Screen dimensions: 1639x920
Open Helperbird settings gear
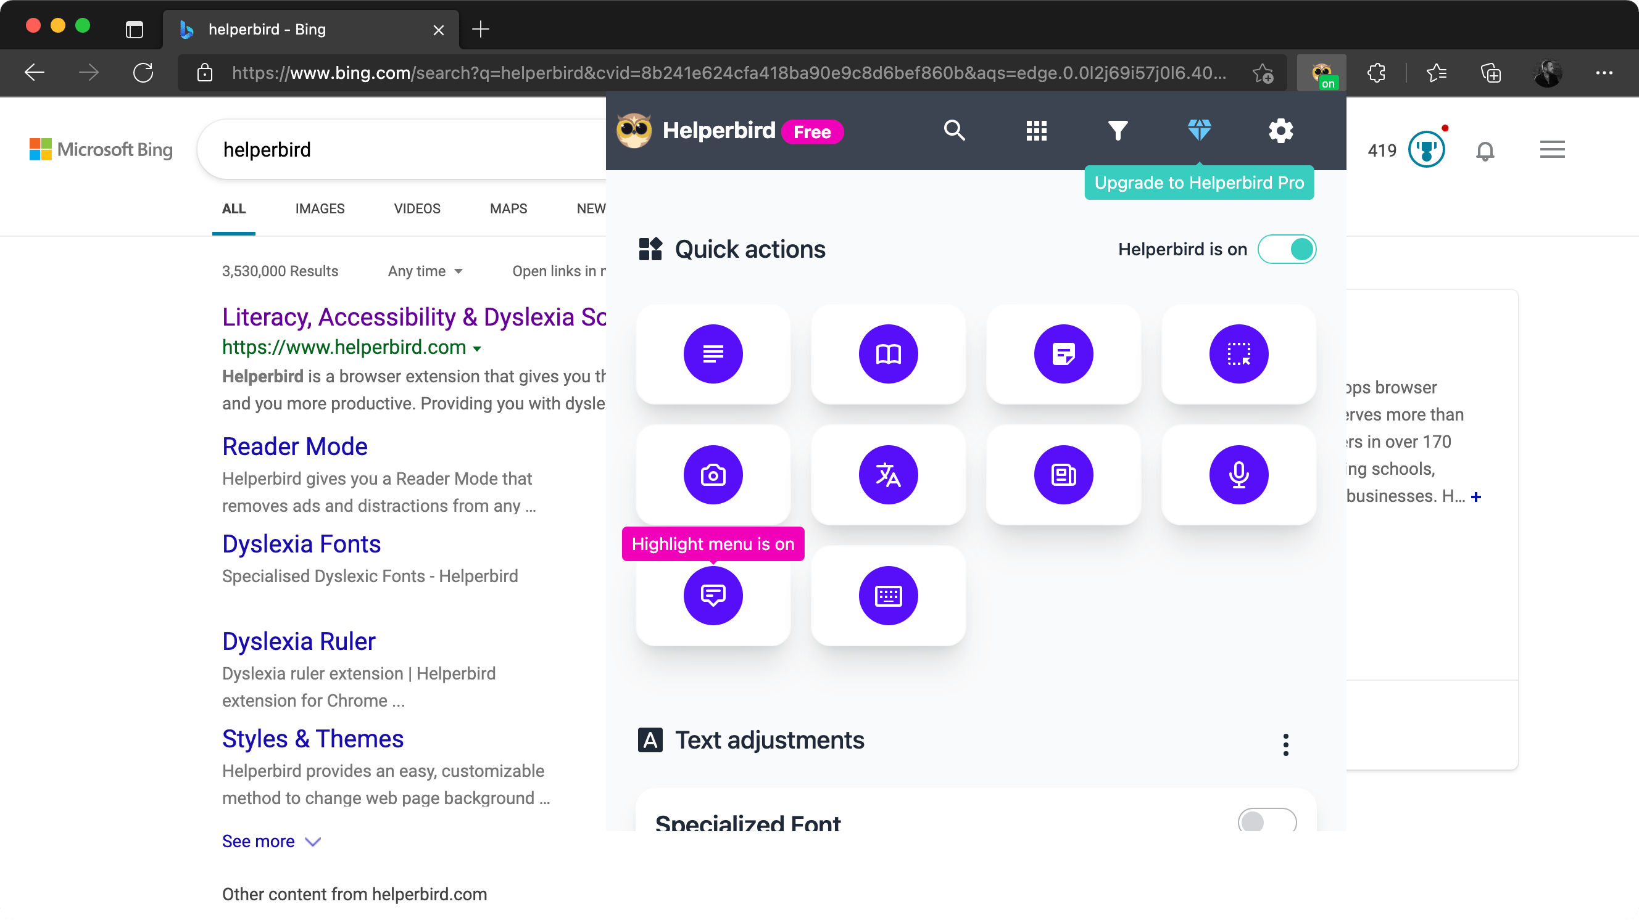[1280, 131]
